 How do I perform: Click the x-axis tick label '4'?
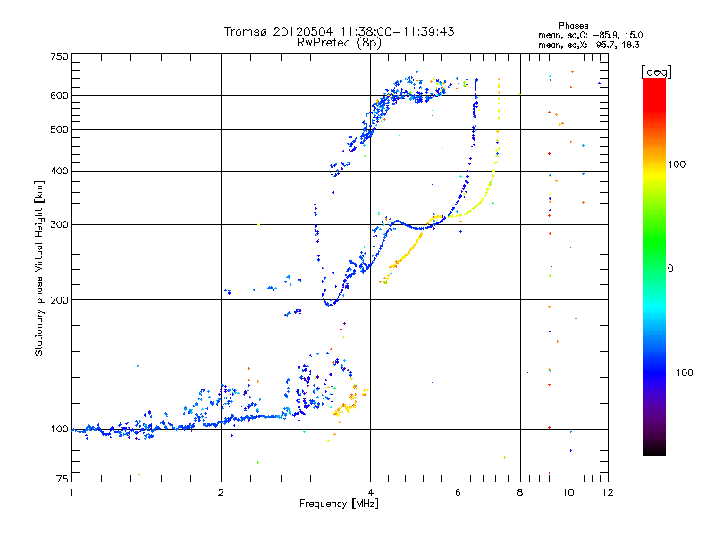coord(371,492)
